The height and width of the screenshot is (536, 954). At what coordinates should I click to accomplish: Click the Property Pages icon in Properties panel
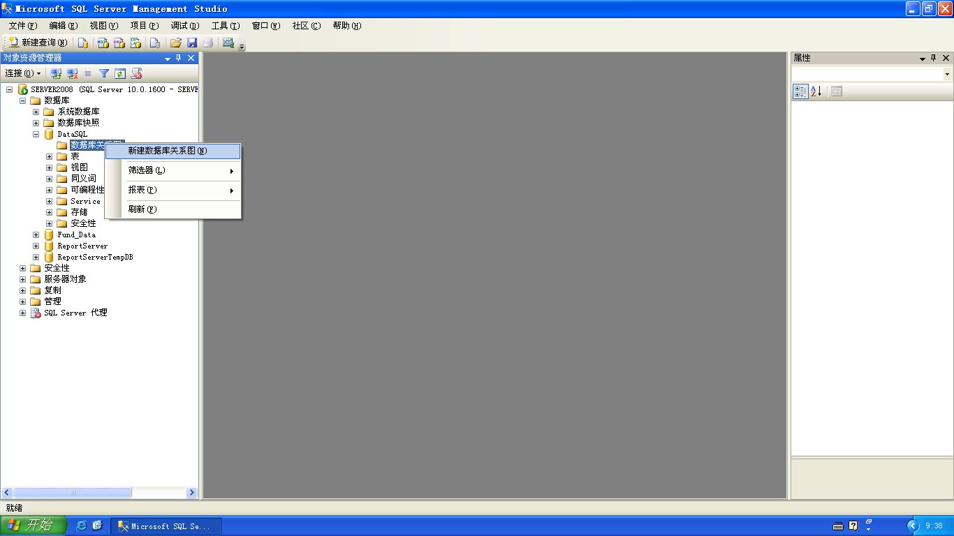pos(837,91)
